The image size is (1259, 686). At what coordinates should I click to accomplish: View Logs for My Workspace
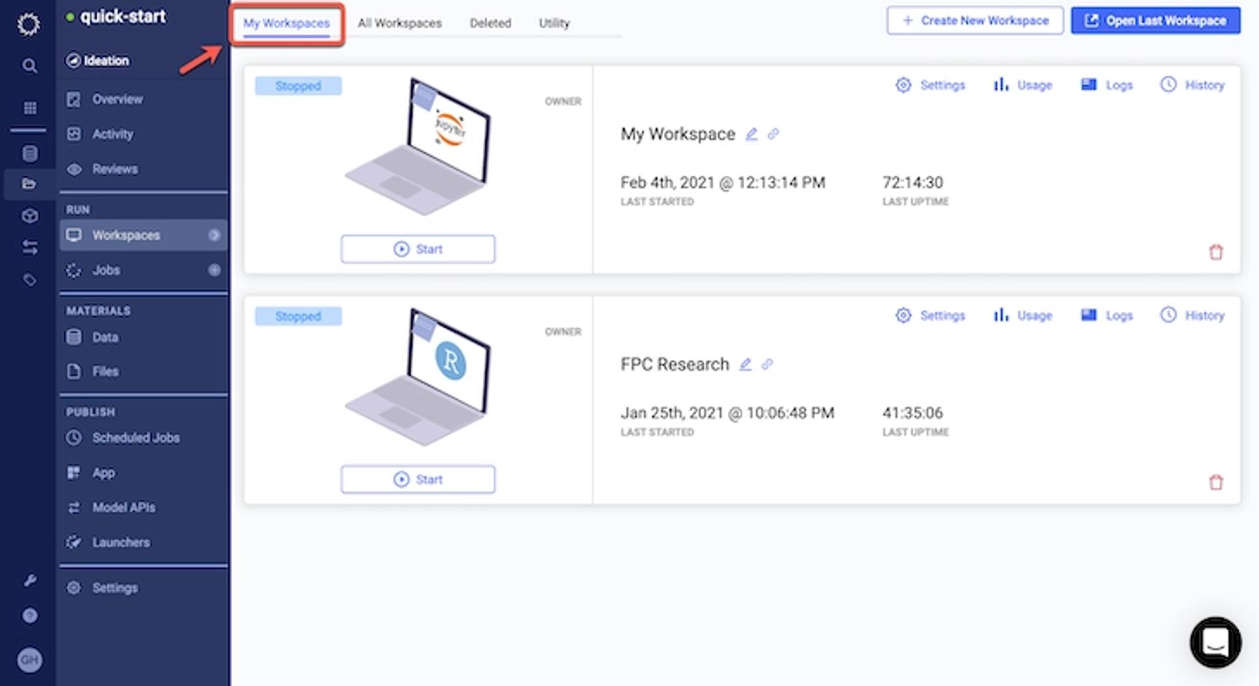click(x=1106, y=85)
